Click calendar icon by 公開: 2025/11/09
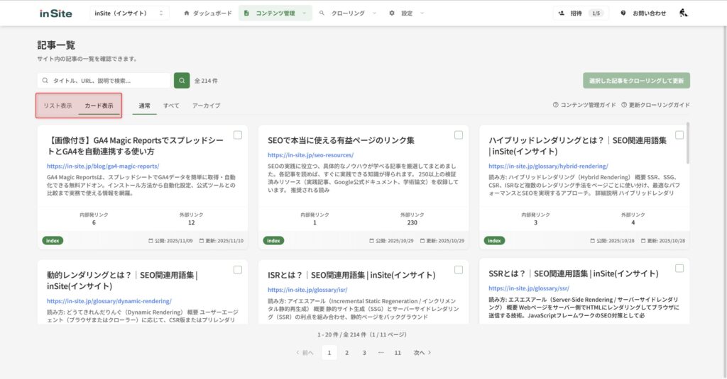The height and width of the screenshot is (379, 727). click(x=151, y=241)
